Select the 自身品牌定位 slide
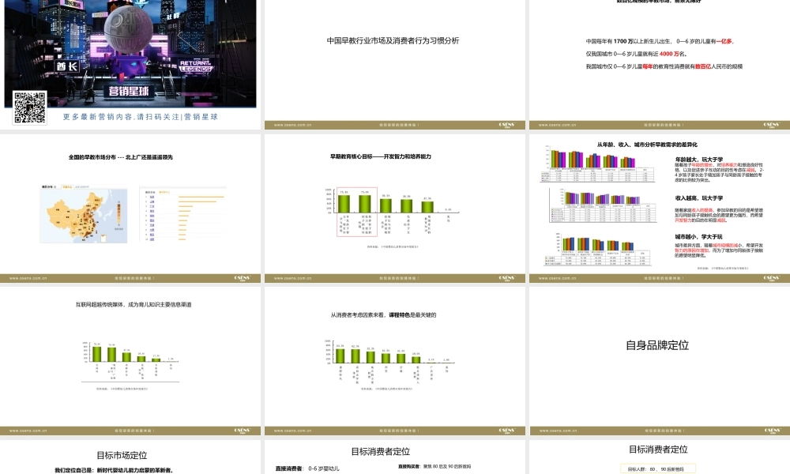 pos(658,345)
